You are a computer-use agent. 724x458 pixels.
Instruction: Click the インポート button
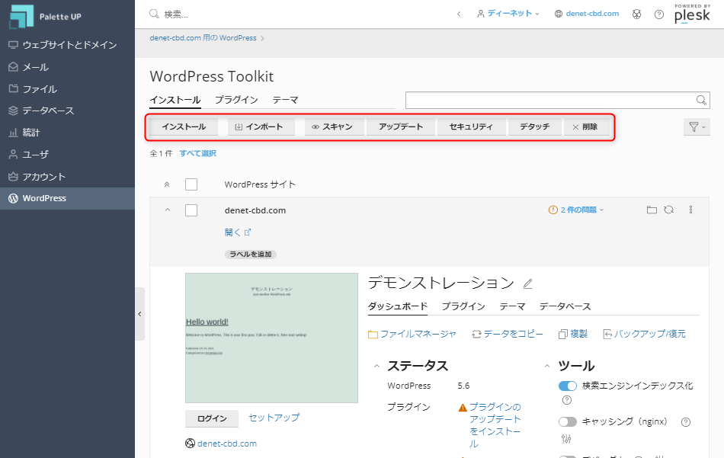coord(261,127)
